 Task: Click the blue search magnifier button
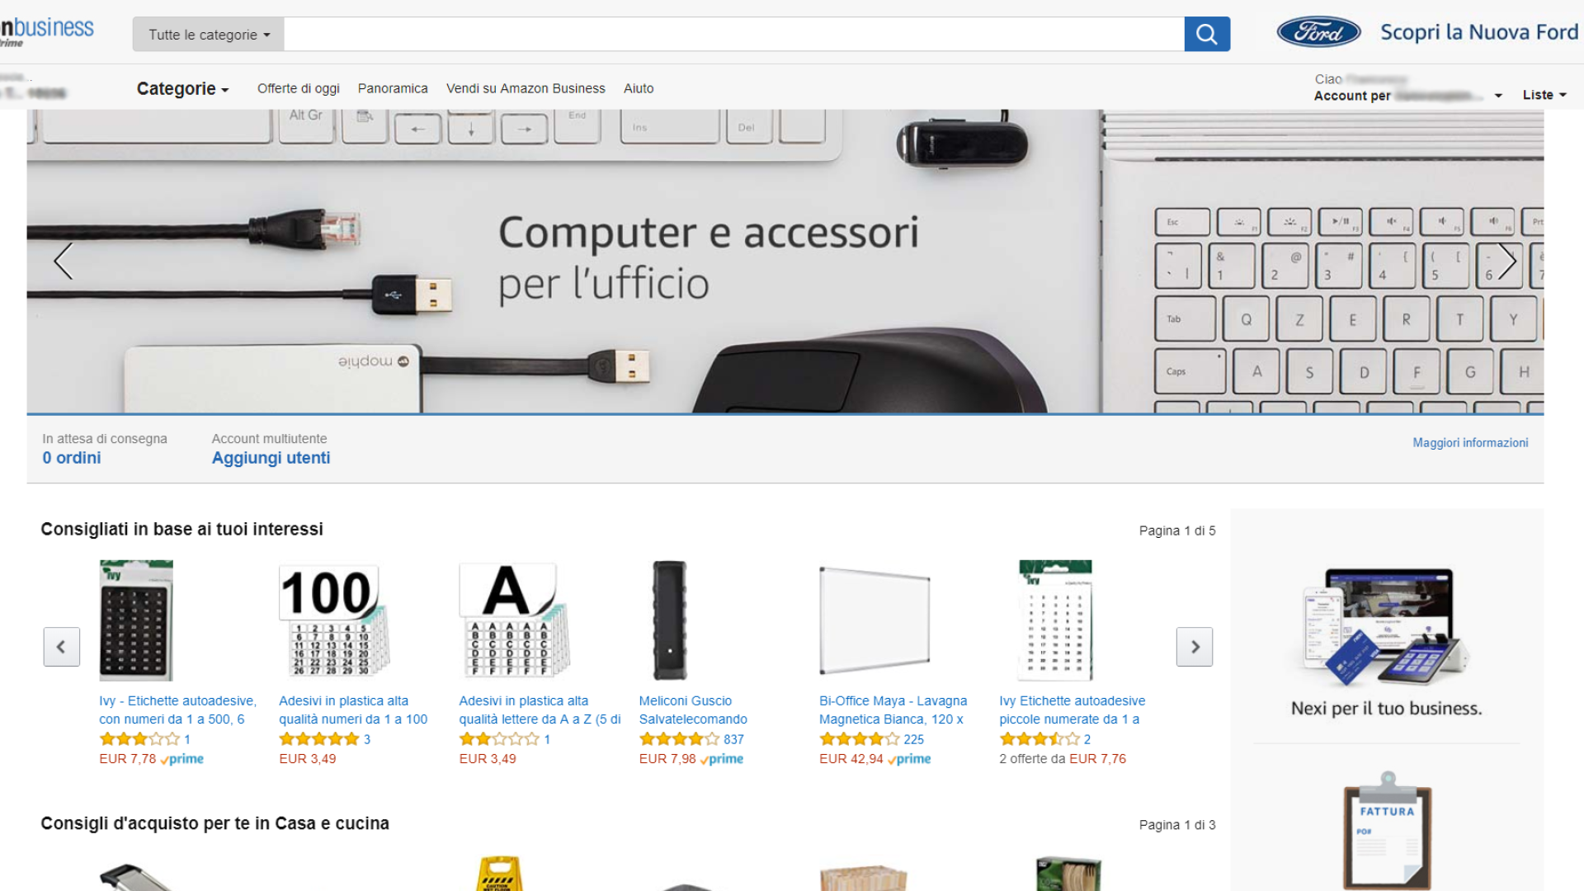[1207, 34]
